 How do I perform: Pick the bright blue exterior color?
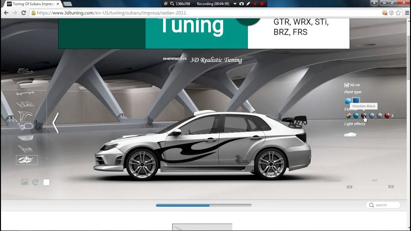pos(356,116)
